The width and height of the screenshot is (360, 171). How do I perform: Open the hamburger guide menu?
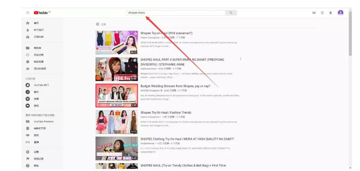(x=28, y=13)
